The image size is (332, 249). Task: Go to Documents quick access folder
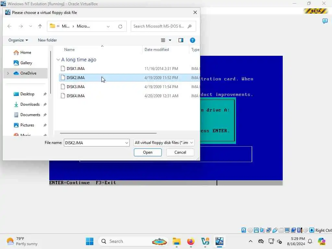(x=30, y=115)
